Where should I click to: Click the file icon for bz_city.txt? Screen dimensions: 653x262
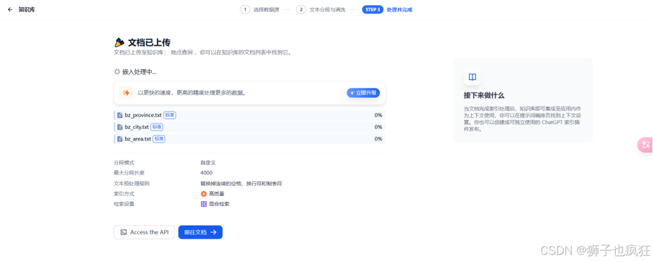tap(120, 127)
